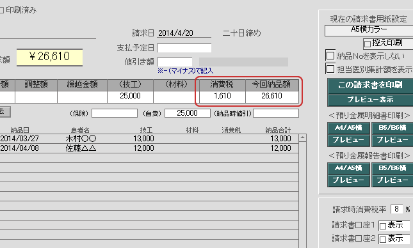413x248 pixels.
Task: Click the (自費) field showing 25,000
Action: pos(188,113)
